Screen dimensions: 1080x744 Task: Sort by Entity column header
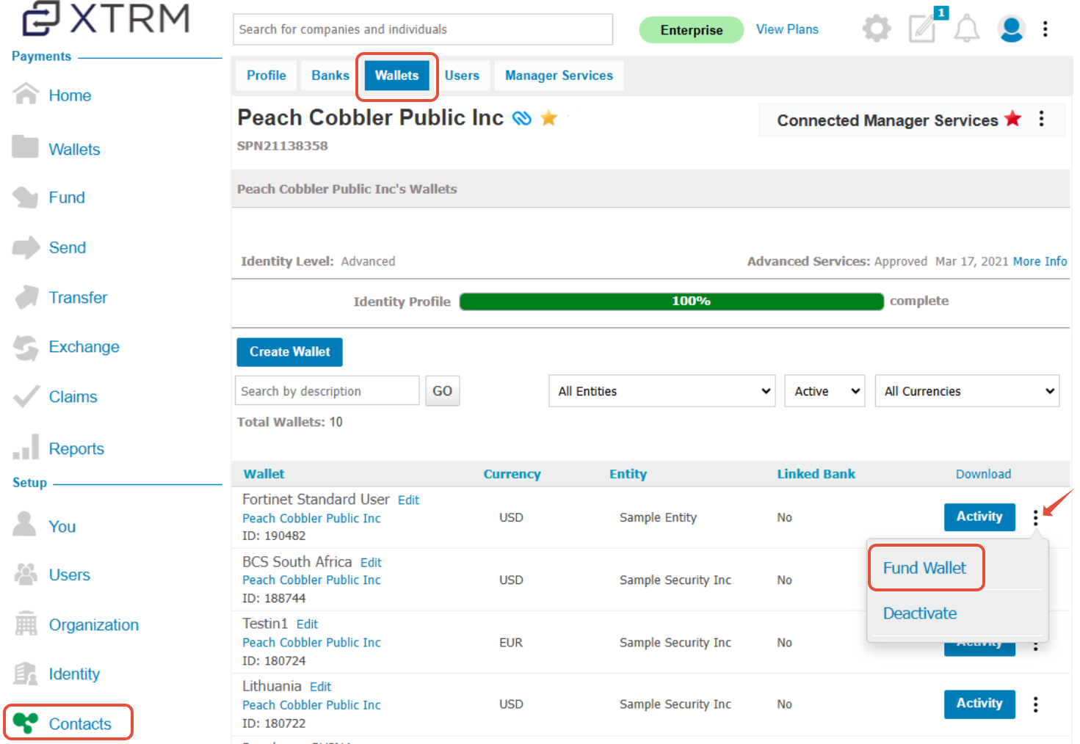628,474
